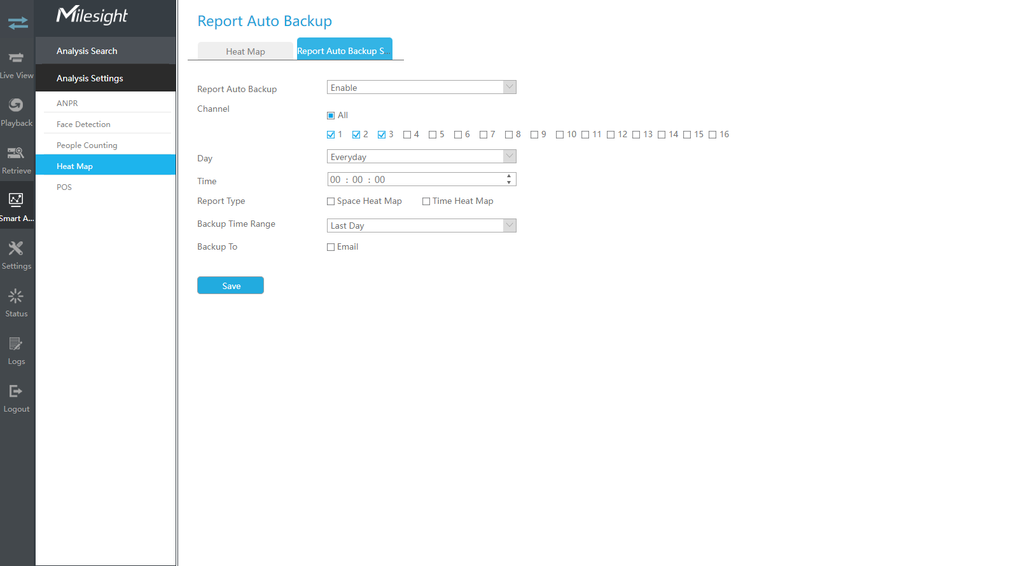Check channel 10 checkbox
Screen dimensions: 1014x566
coord(560,135)
